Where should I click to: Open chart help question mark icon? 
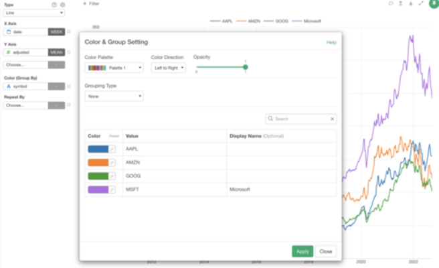point(54,4)
